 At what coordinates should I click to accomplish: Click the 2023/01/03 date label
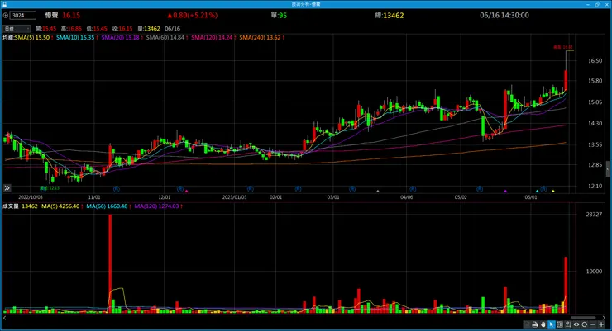tap(234, 197)
